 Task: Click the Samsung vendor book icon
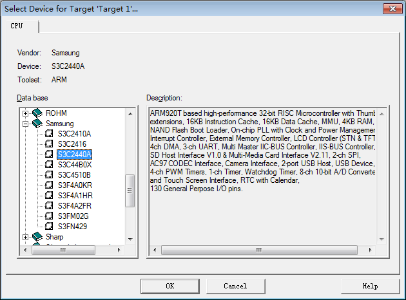click(37, 124)
